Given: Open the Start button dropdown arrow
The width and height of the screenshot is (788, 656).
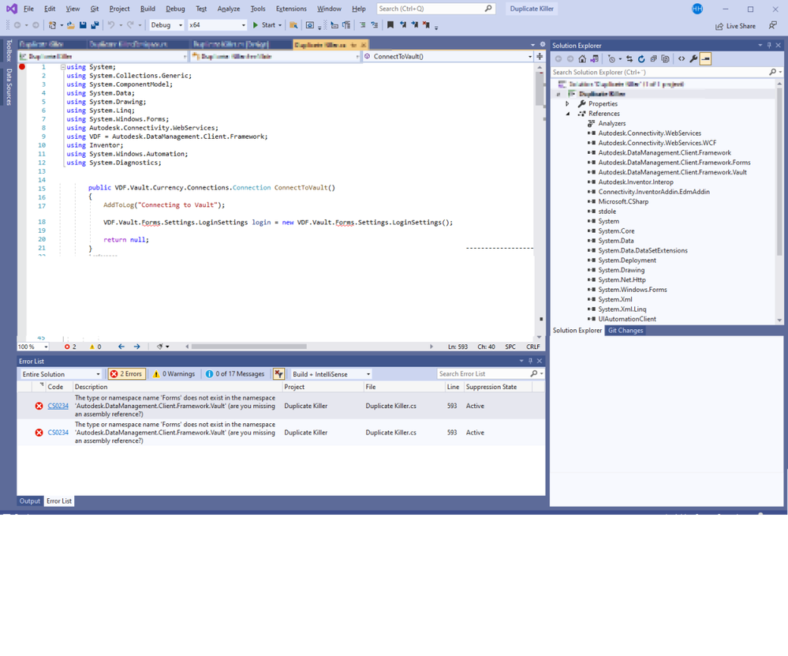Looking at the screenshot, I should 280,25.
